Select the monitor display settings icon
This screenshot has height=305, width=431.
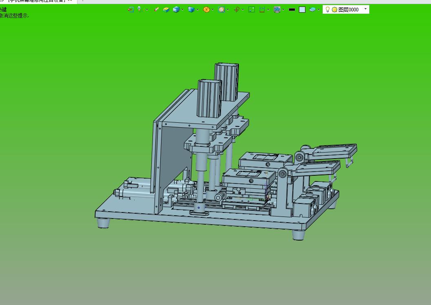pyautogui.click(x=277, y=10)
